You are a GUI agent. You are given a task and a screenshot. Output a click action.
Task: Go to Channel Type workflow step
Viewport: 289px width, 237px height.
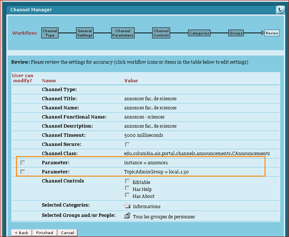click(50, 33)
